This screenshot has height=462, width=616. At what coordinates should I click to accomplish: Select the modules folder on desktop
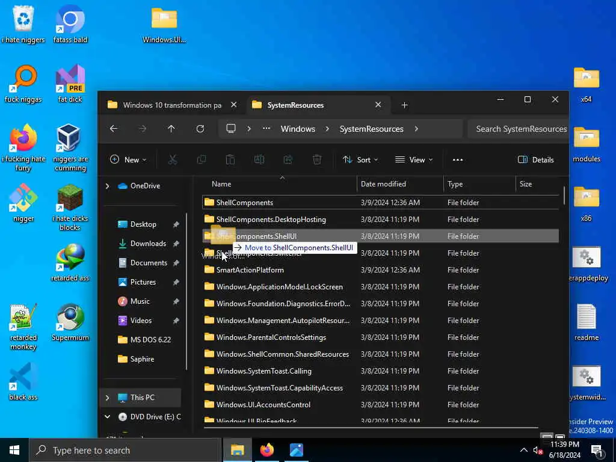[586, 144]
